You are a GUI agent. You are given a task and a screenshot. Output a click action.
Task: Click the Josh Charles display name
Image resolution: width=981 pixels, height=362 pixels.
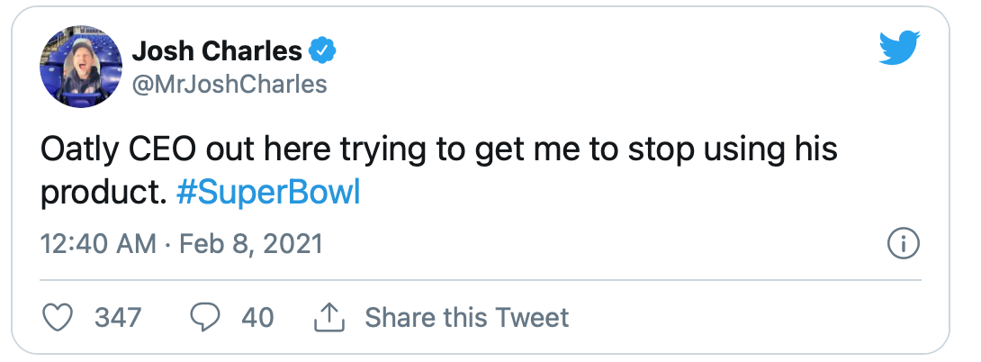coord(216,51)
